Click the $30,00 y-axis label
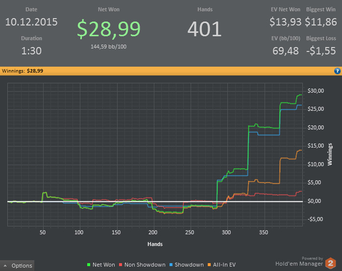This screenshot has width=342, height=271. coord(316,91)
